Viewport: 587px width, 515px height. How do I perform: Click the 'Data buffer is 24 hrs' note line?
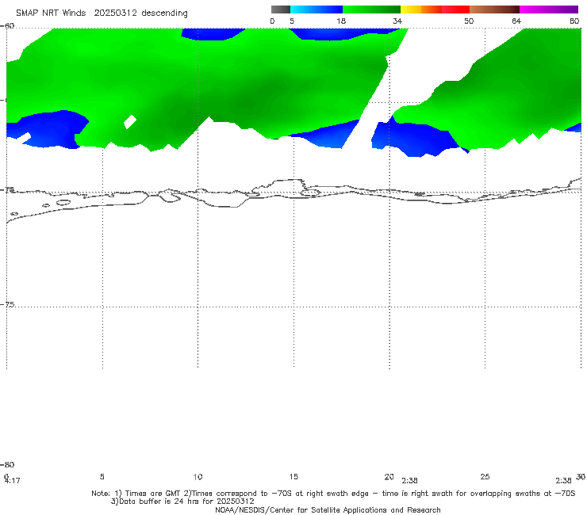point(182,502)
